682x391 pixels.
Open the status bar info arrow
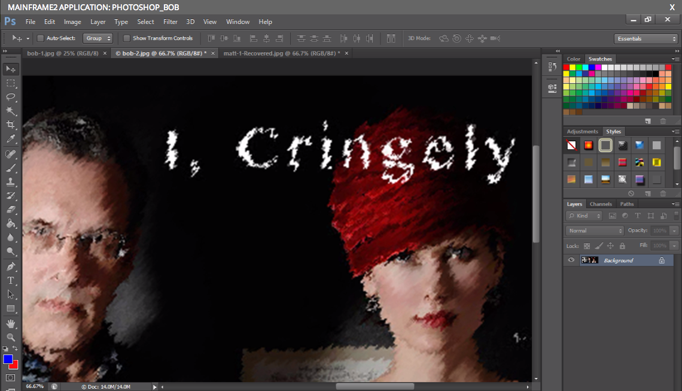point(154,387)
